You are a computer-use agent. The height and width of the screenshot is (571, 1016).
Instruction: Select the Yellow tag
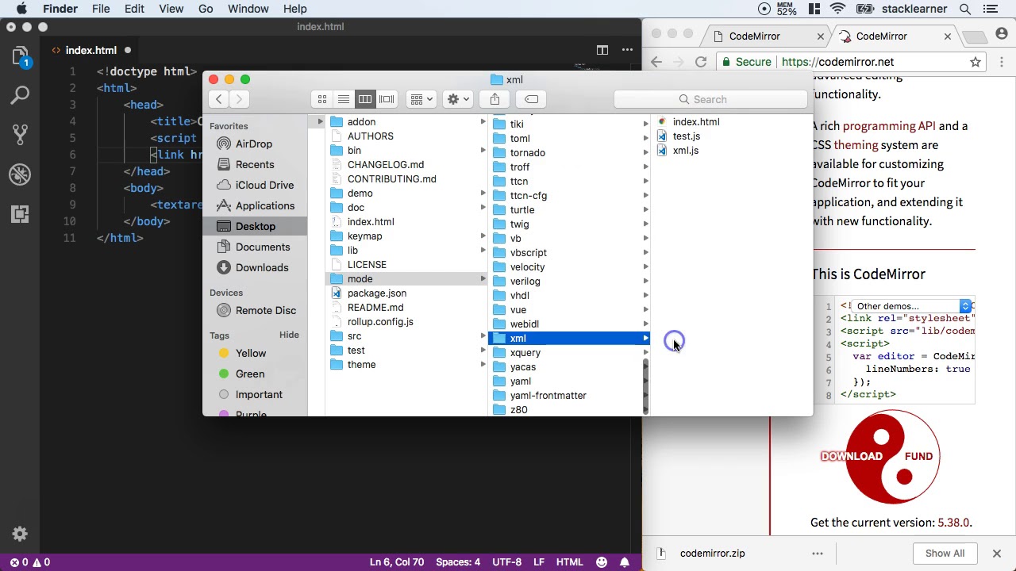pos(251,353)
